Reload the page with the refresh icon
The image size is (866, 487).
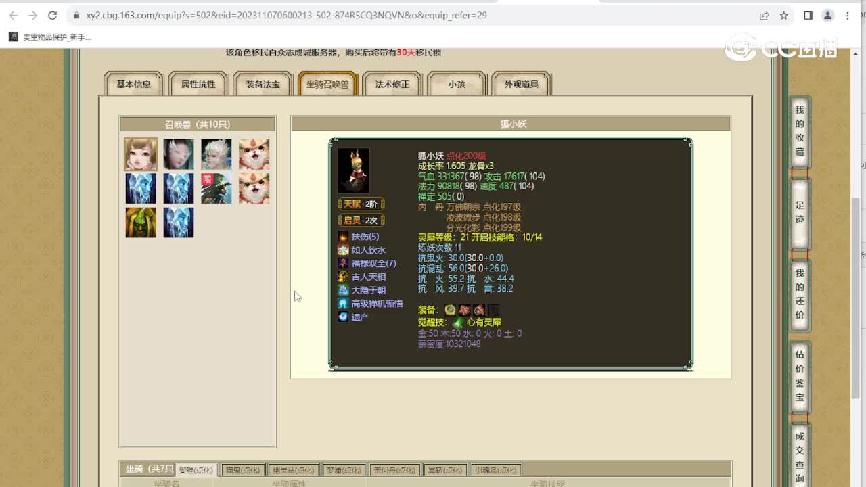tap(52, 15)
